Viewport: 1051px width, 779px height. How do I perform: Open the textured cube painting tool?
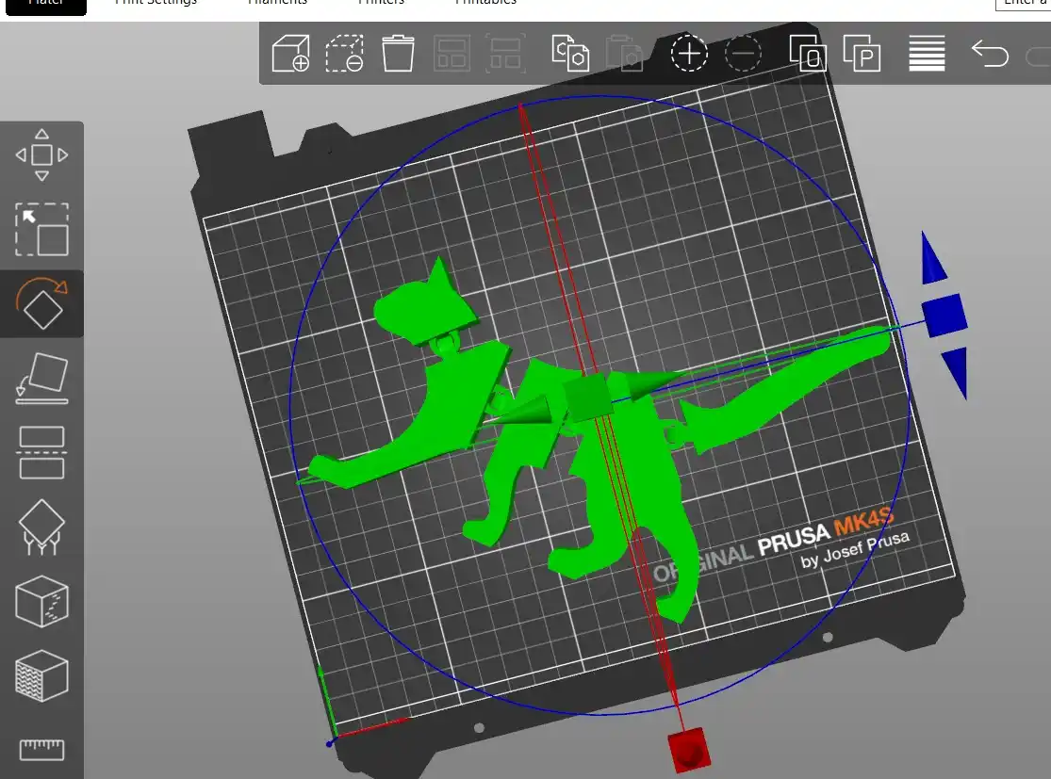pos(41,675)
